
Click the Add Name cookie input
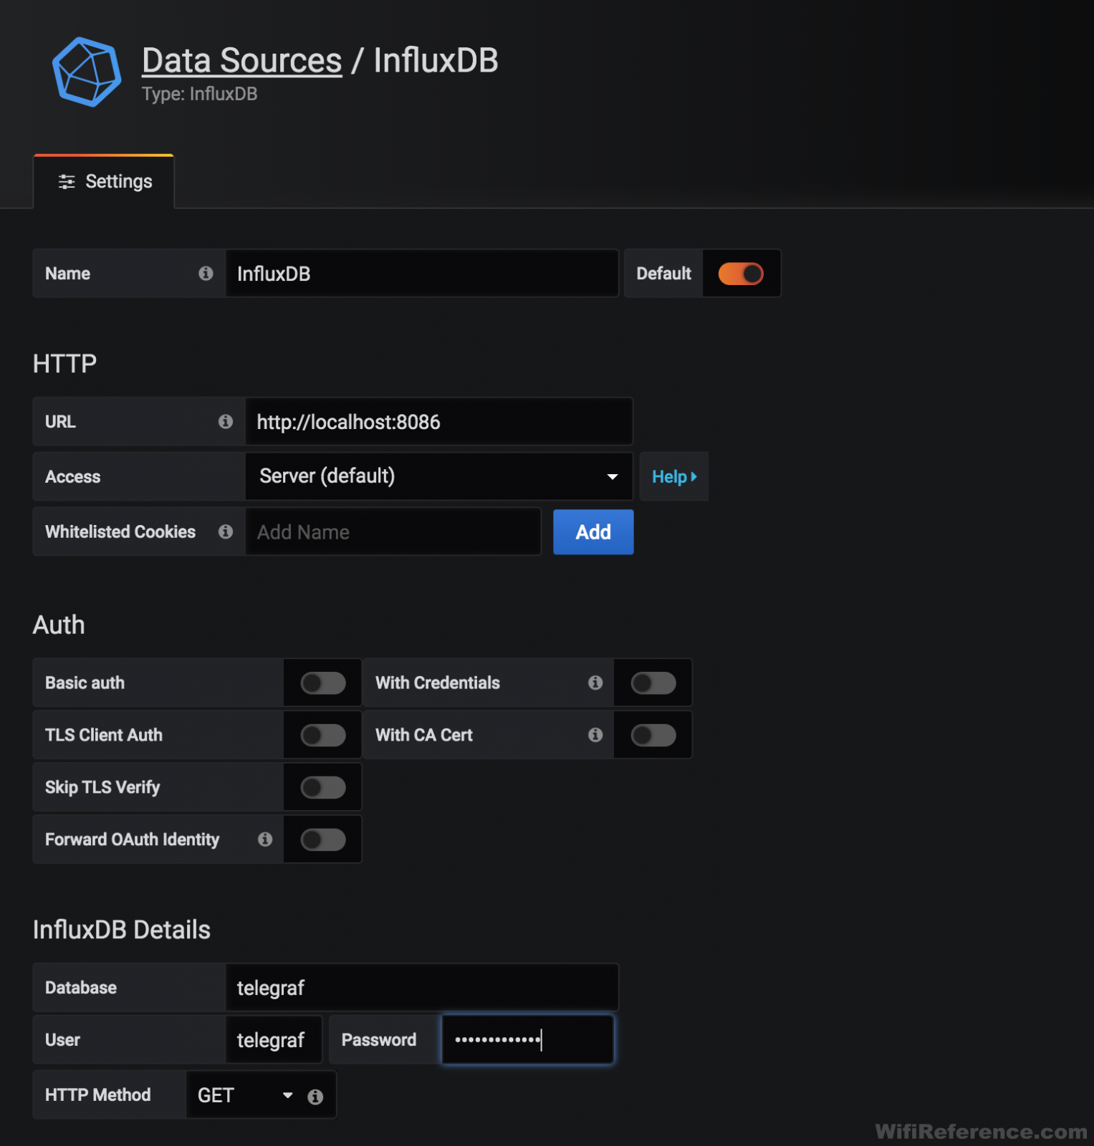393,532
